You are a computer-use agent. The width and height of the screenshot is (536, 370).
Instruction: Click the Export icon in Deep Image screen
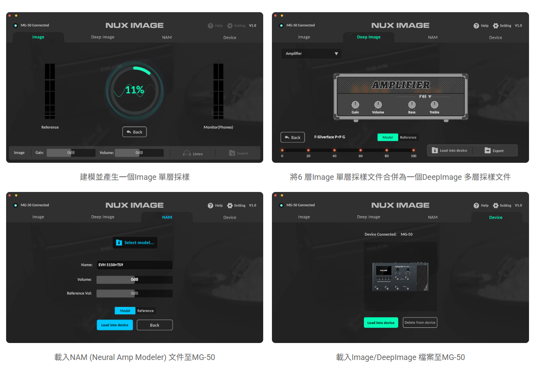click(x=488, y=151)
